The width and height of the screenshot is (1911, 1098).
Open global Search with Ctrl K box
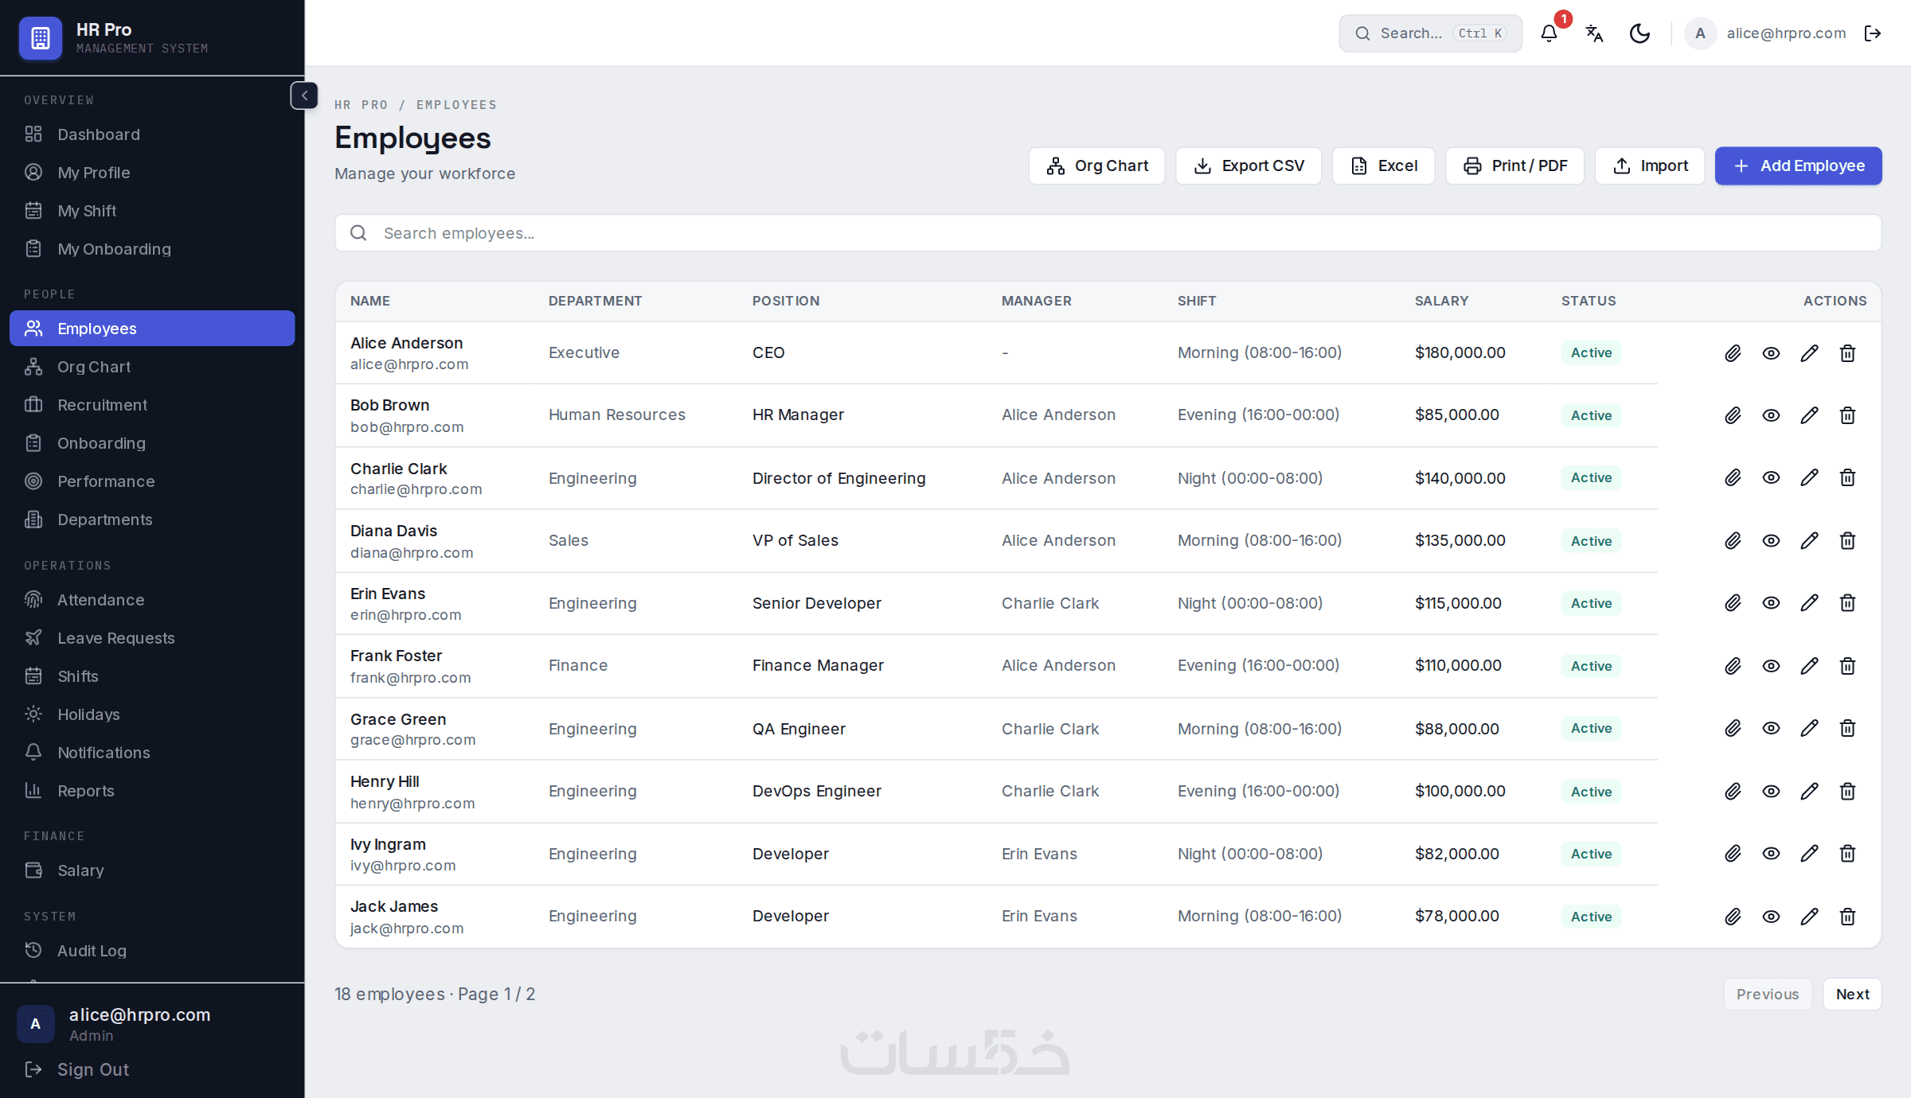click(1430, 33)
